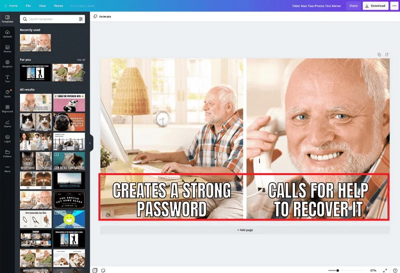Click the search magnifier icon
The image size is (400, 273).
[24, 19]
